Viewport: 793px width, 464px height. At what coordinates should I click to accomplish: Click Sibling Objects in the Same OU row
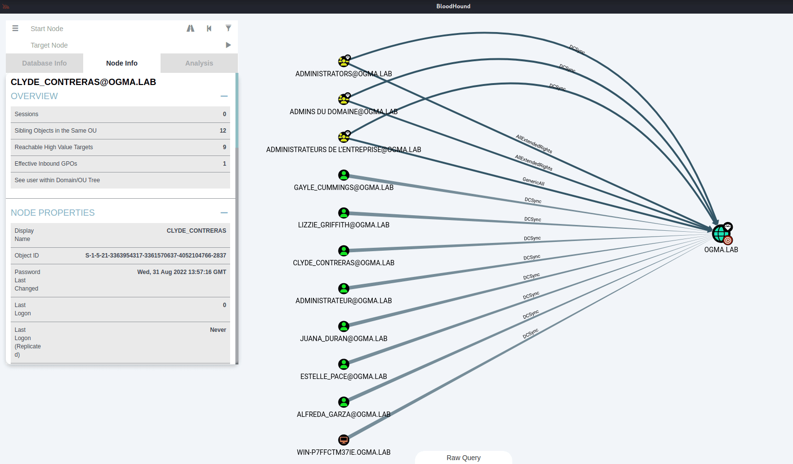pos(120,131)
